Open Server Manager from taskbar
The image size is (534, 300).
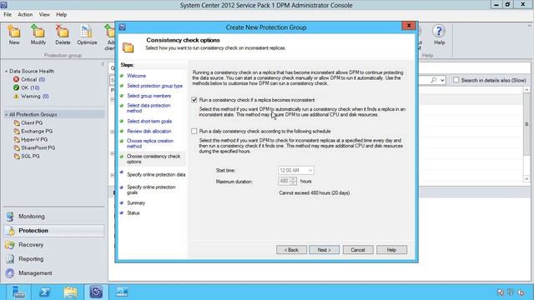(x=18, y=292)
